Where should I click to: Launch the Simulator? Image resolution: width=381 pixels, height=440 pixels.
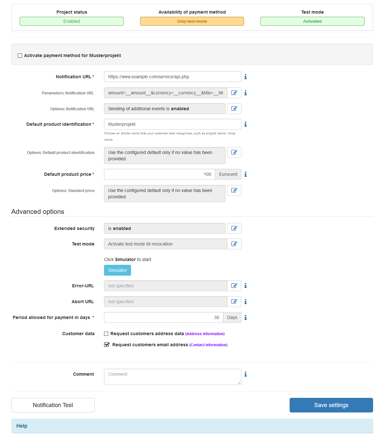(117, 270)
